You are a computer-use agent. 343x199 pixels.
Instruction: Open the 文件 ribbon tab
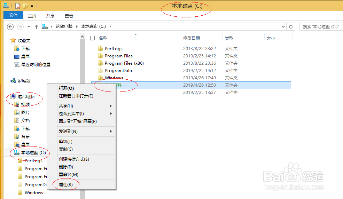coord(13,15)
